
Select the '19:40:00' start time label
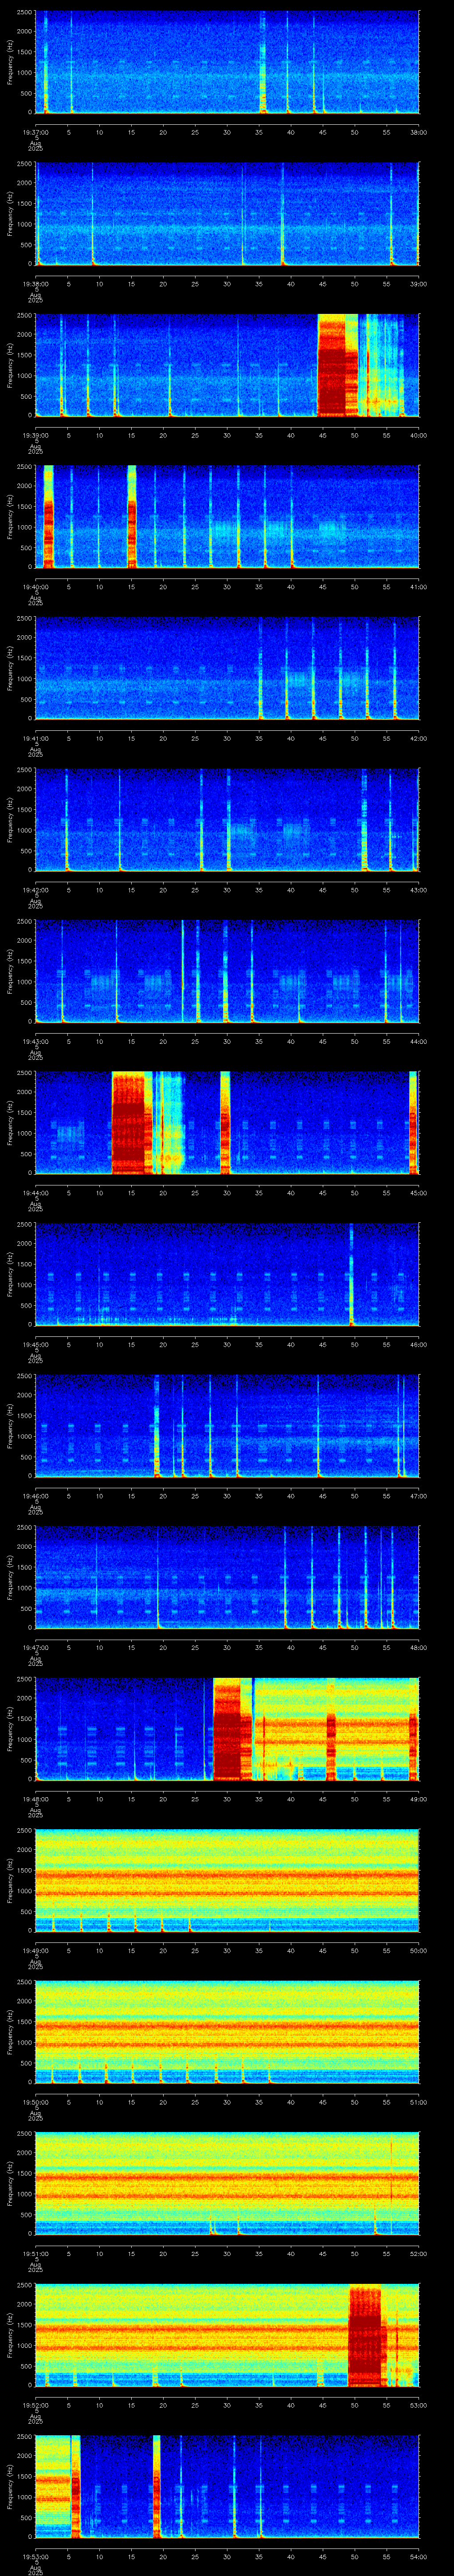click(x=35, y=587)
